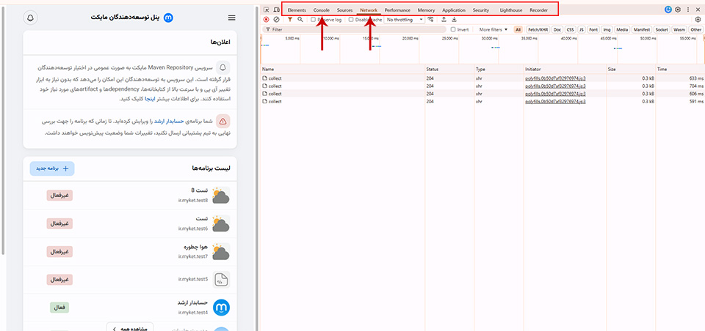Open the Performance tab
Screen dimensions: 705x331
pyautogui.click(x=397, y=10)
